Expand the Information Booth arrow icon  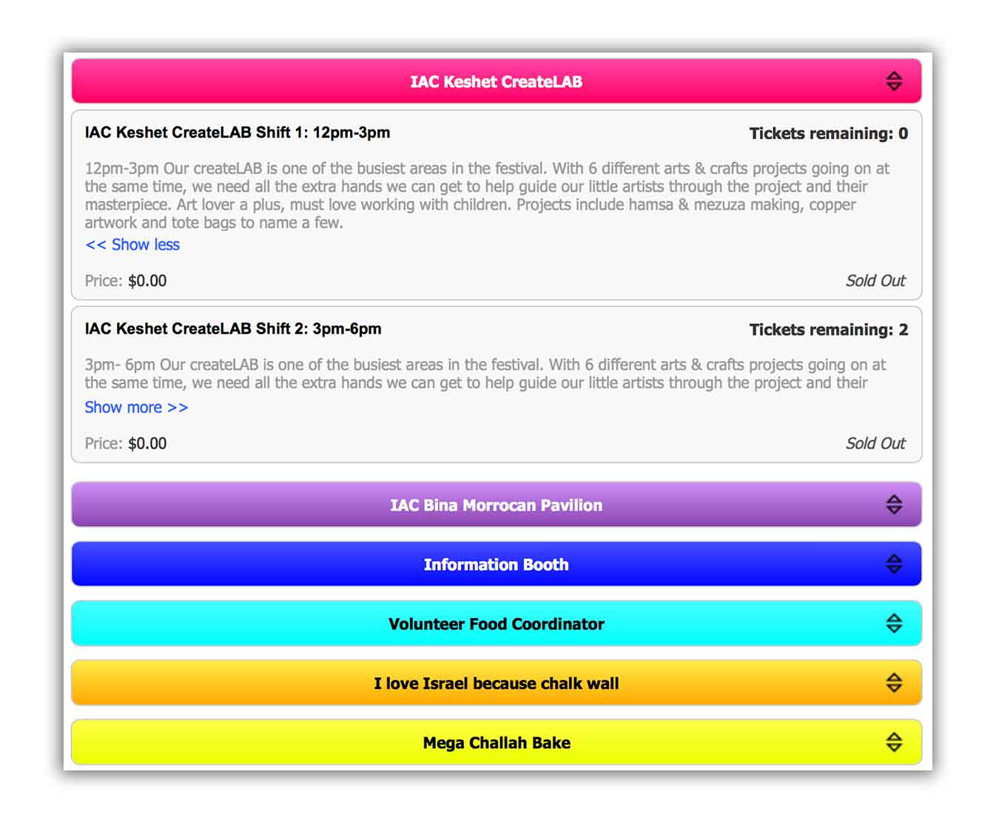[x=894, y=564]
